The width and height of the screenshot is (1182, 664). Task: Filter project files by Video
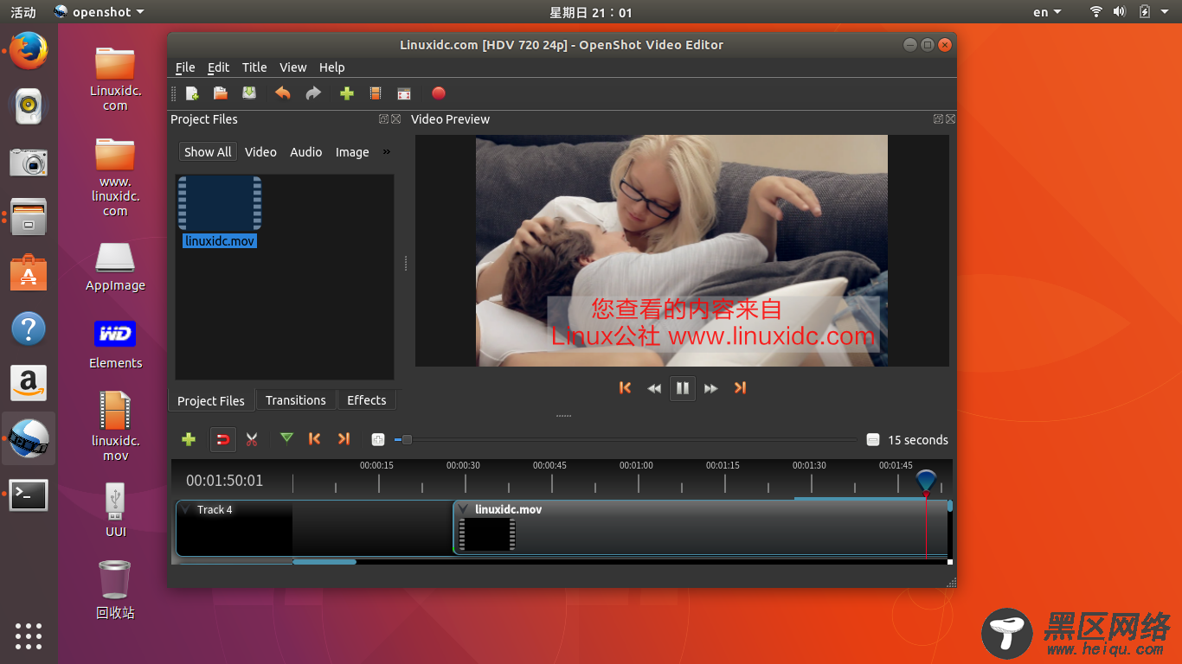pos(260,152)
